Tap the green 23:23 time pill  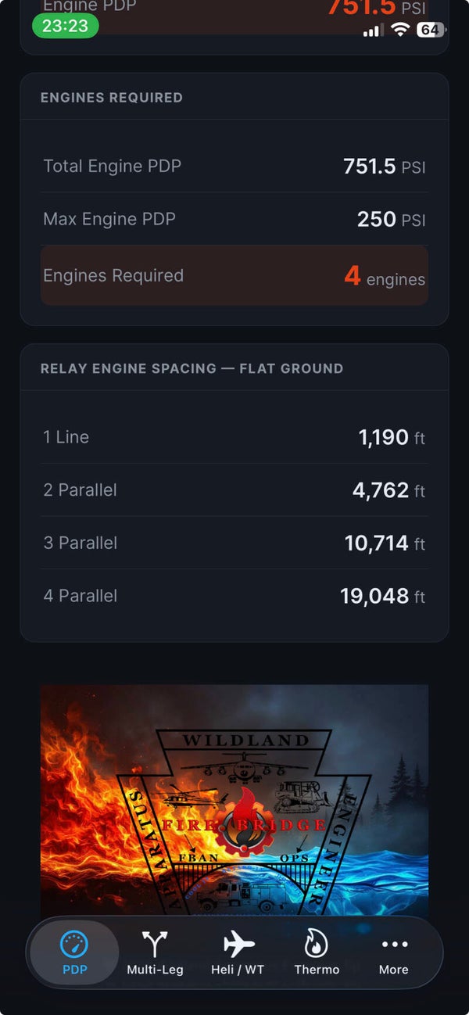coord(65,26)
